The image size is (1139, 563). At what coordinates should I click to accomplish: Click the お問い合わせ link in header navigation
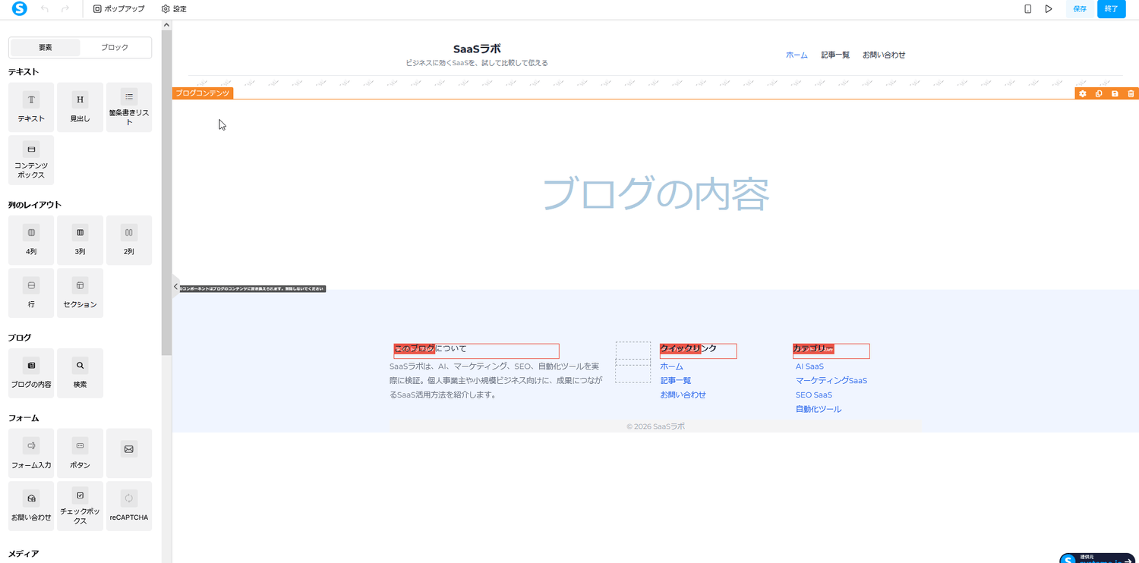pos(884,55)
